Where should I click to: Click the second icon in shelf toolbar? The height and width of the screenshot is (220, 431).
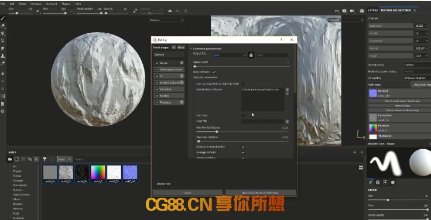point(16,159)
